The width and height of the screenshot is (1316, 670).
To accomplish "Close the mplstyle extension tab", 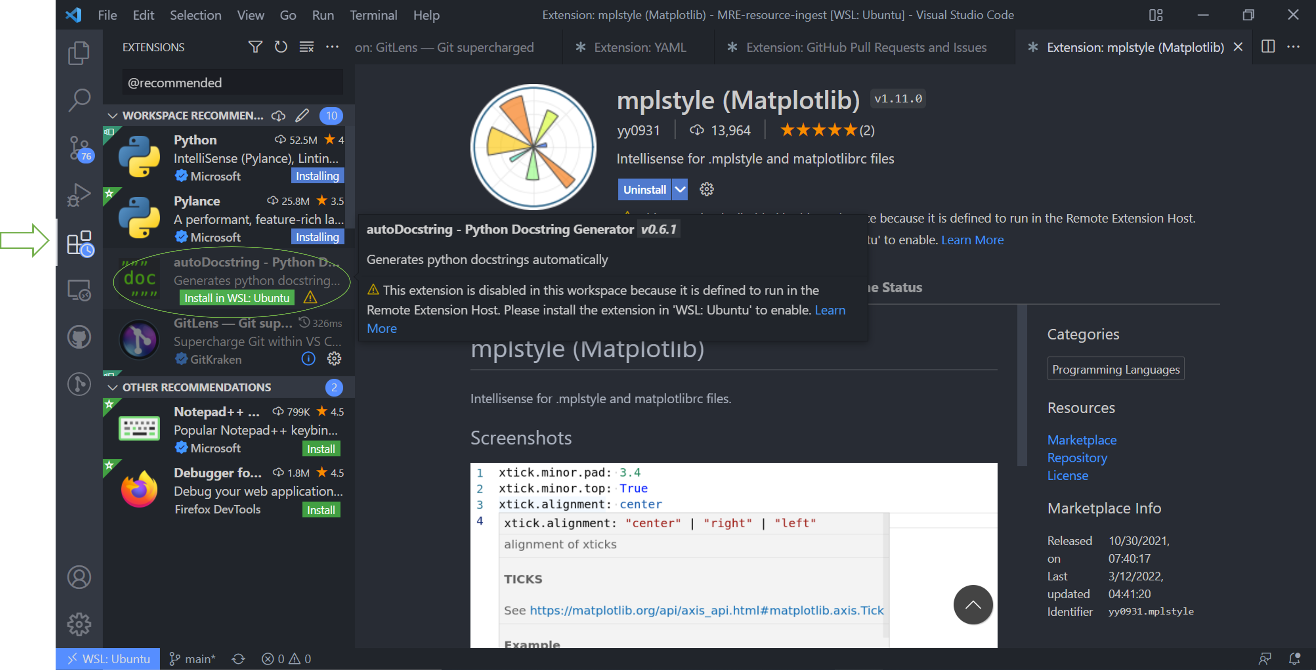I will click(1238, 47).
